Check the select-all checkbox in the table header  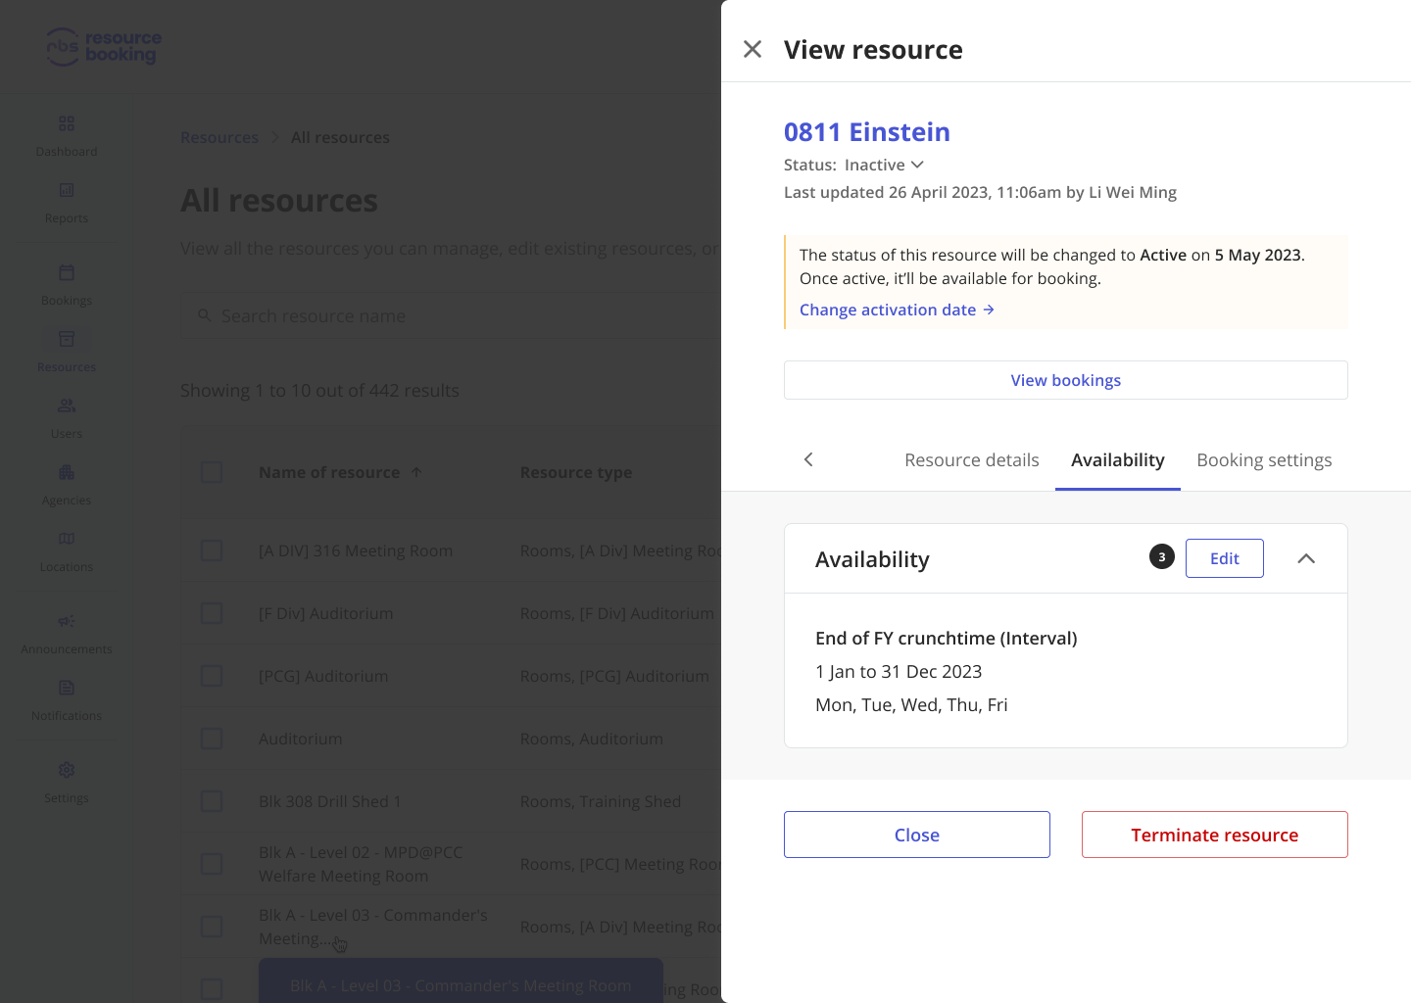[212, 471]
